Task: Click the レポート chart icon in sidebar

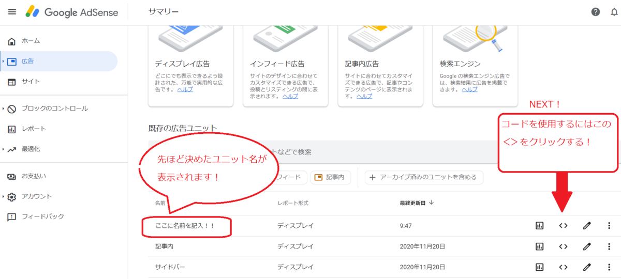Action: point(12,129)
